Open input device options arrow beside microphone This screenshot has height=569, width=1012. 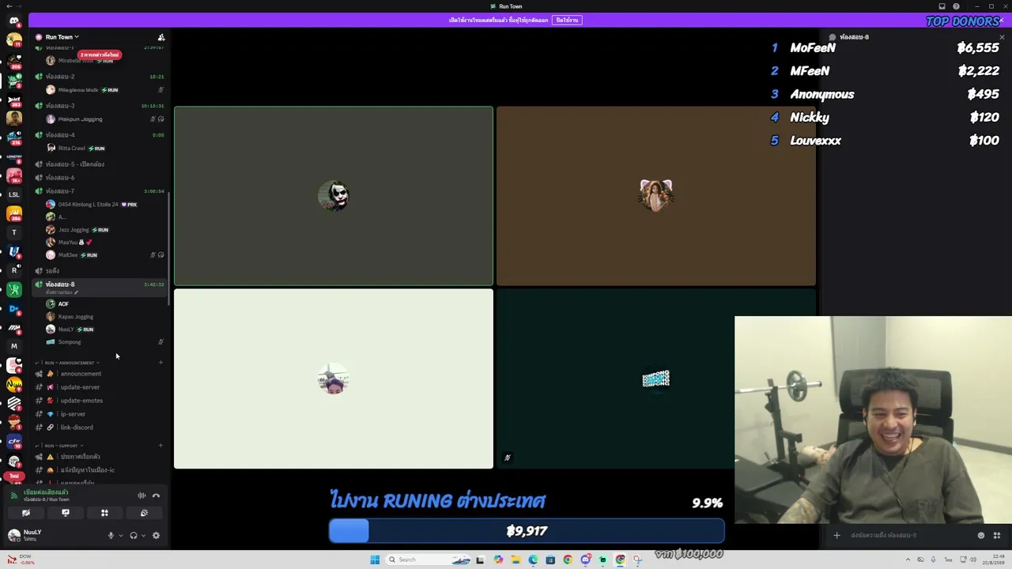(x=121, y=536)
